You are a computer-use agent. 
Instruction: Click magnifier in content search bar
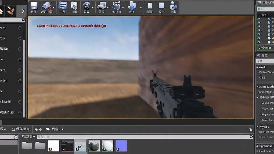[x=251, y=137]
